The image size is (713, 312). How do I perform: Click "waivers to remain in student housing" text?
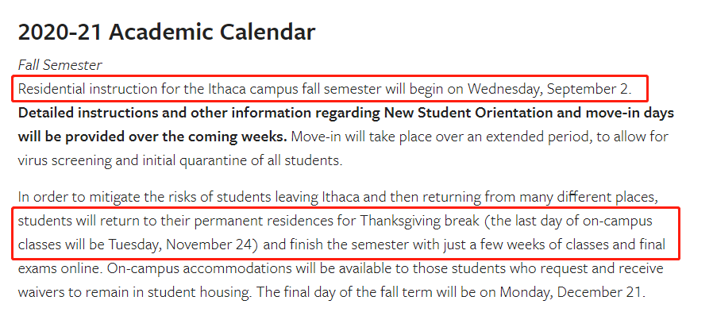[x=133, y=292]
